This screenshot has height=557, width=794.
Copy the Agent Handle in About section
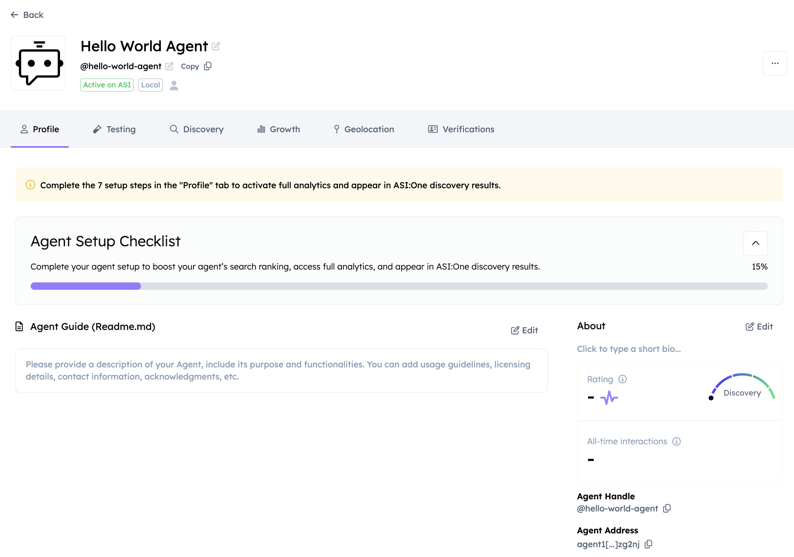tap(667, 508)
